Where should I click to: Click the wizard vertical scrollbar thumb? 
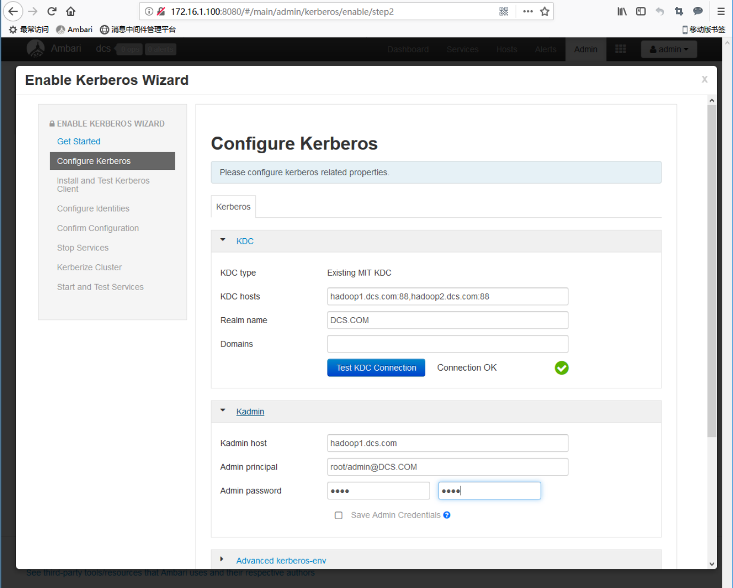pos(712,271)
